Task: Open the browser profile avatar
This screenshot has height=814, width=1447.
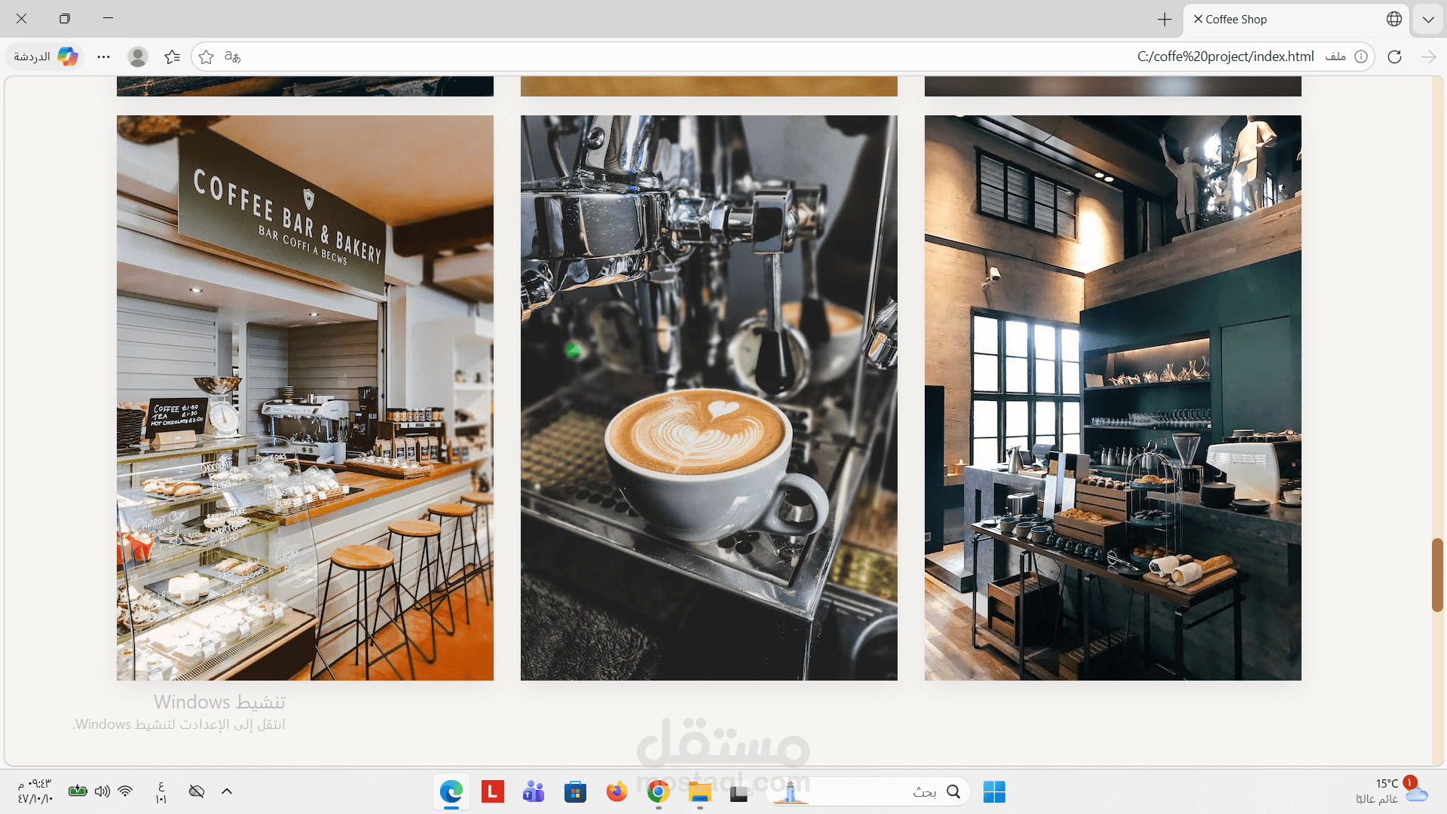Action: point(137,57)
